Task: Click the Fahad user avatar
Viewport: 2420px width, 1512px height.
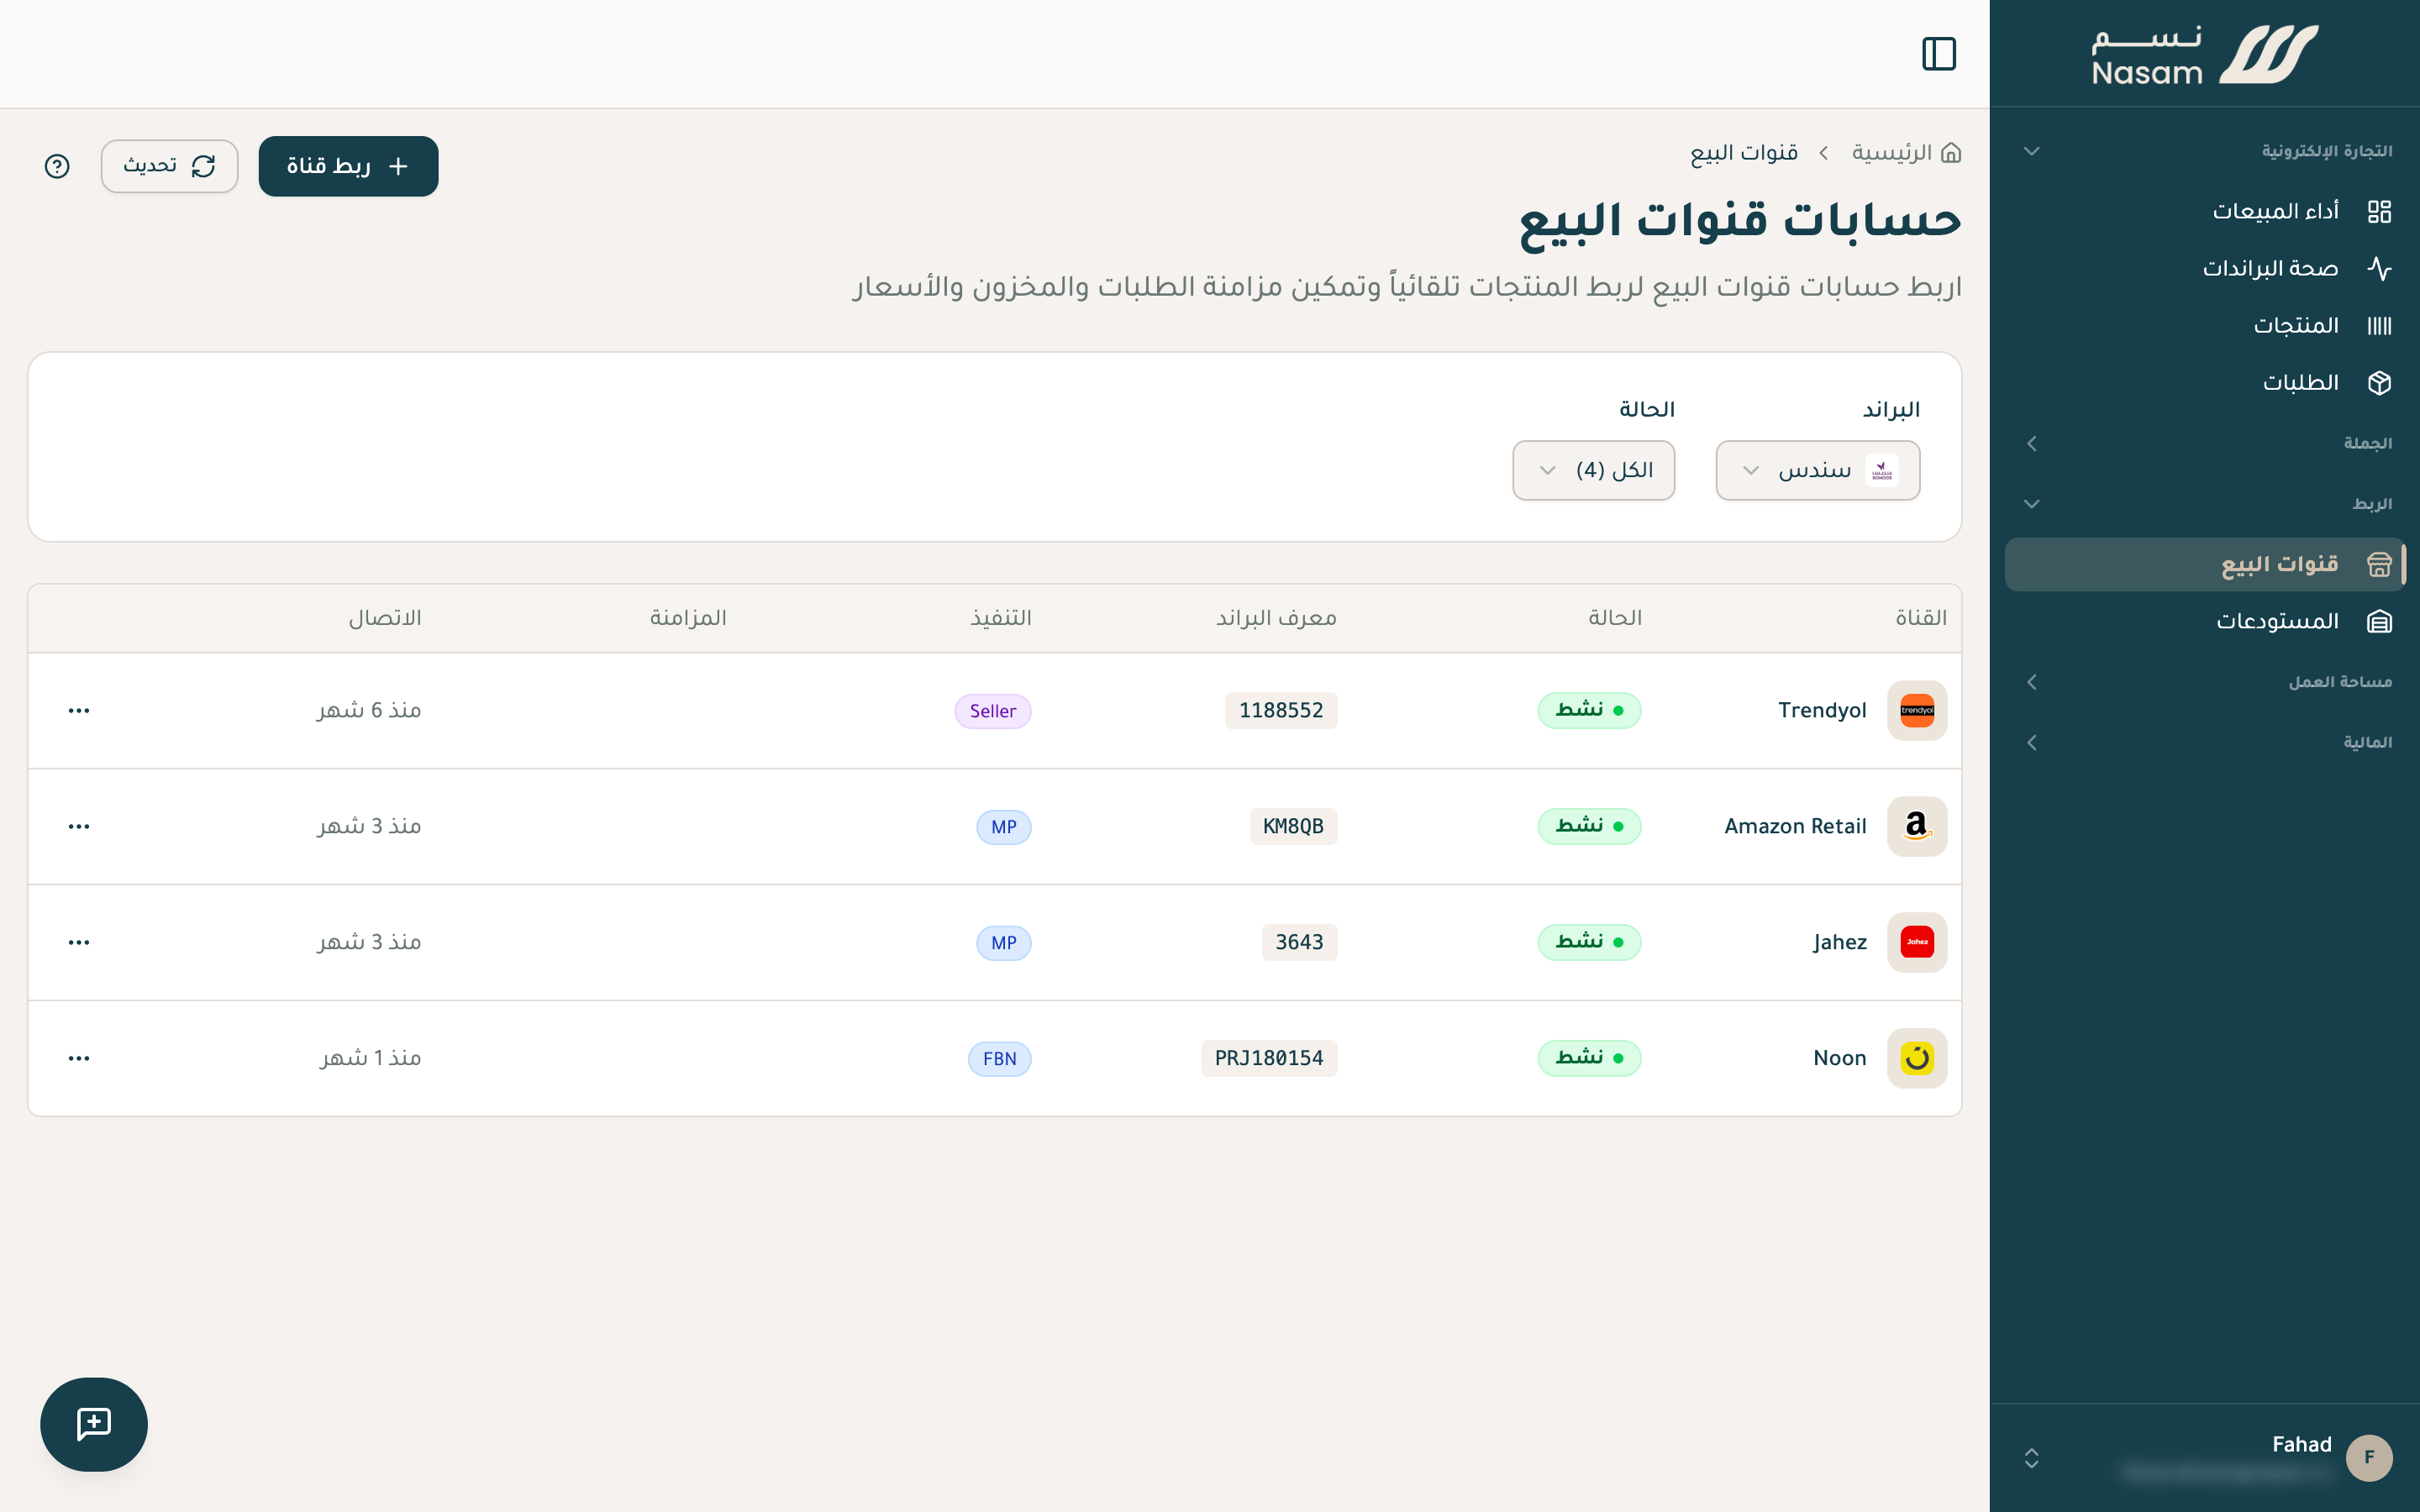Action: pos(2369,1458)
